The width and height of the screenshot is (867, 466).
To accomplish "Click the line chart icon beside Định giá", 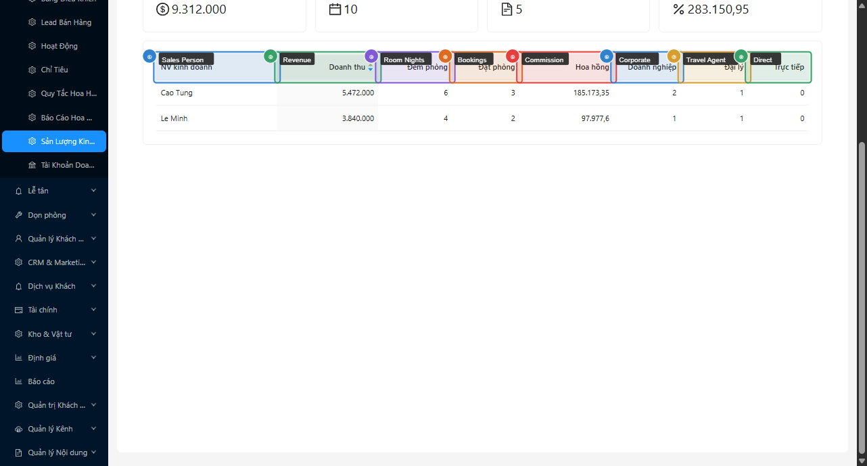I will (18, 358).
